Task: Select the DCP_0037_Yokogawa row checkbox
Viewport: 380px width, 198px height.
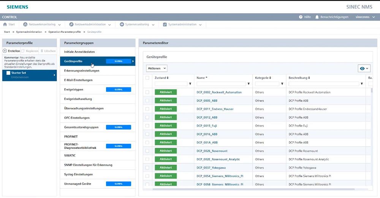Action: (147, 168)
